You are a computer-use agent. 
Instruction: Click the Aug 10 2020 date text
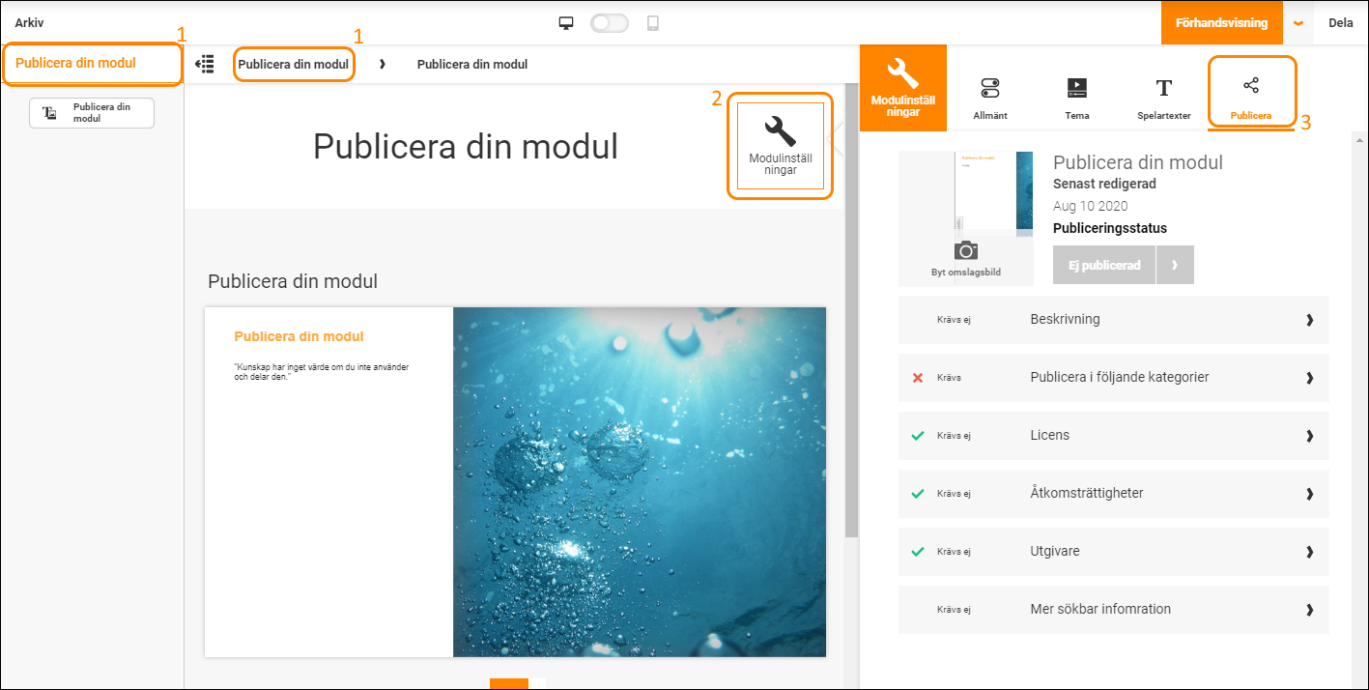coord(1090,206)
